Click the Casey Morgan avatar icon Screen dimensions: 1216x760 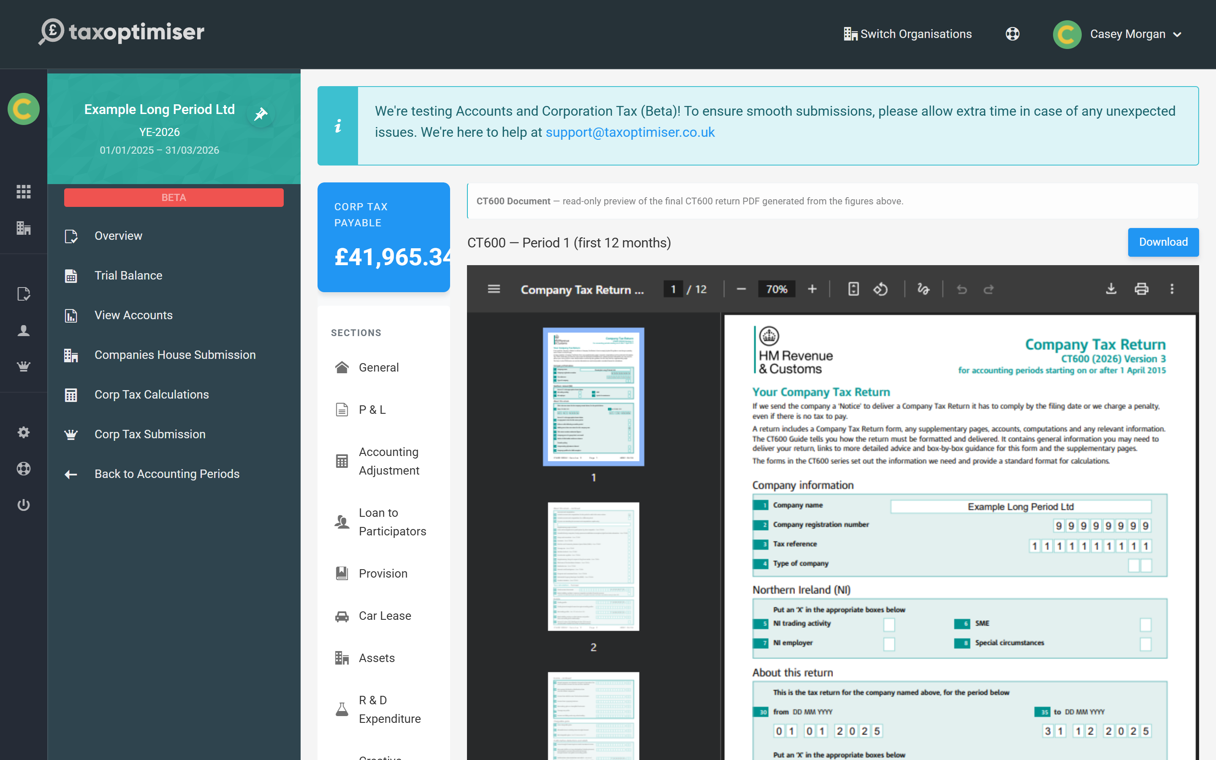point(1067,34)
